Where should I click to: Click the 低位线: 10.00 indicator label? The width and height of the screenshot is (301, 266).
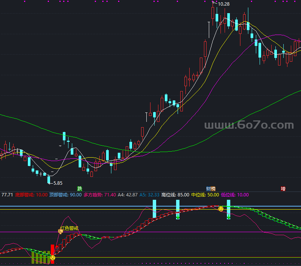235,195
